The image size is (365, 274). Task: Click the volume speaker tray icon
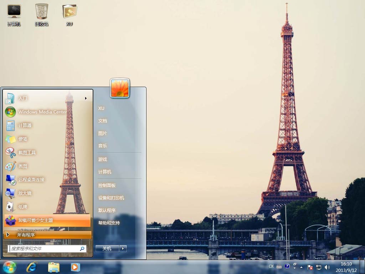[327, 267]
